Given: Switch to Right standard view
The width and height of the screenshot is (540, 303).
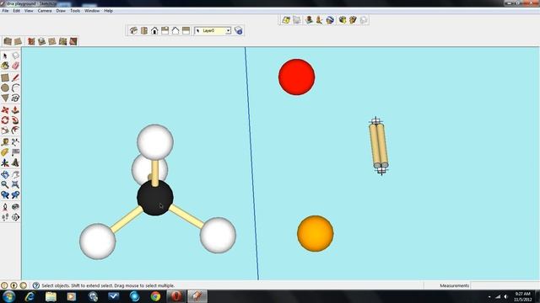Looking at the screenshot, I should click(165, 30).
